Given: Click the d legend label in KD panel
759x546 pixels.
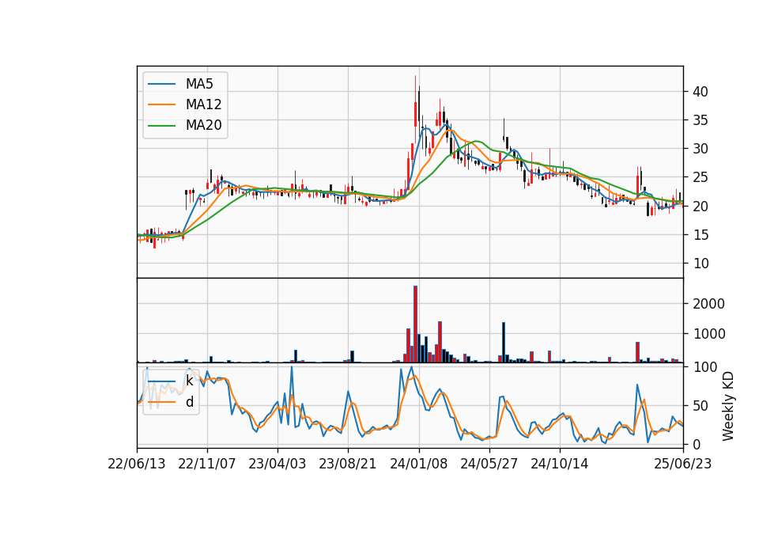Looking at the screenshot, I should click(x=189, y=402).
